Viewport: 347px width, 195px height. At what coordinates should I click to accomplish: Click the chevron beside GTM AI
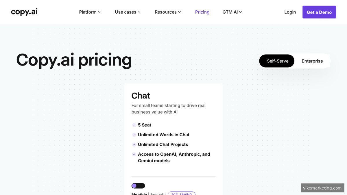pyautogui.click(x=241, y=12)
